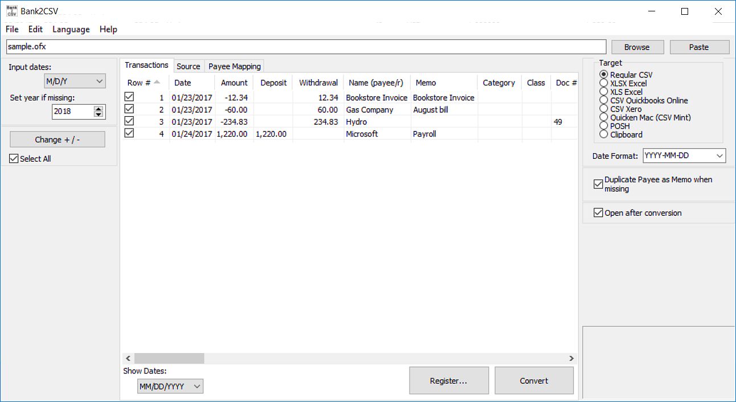Open the File menu
The width and height of the screenshot is (736, 402).
tap(12, 29)
